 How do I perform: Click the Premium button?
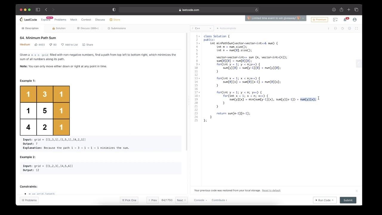click(319, 19)
